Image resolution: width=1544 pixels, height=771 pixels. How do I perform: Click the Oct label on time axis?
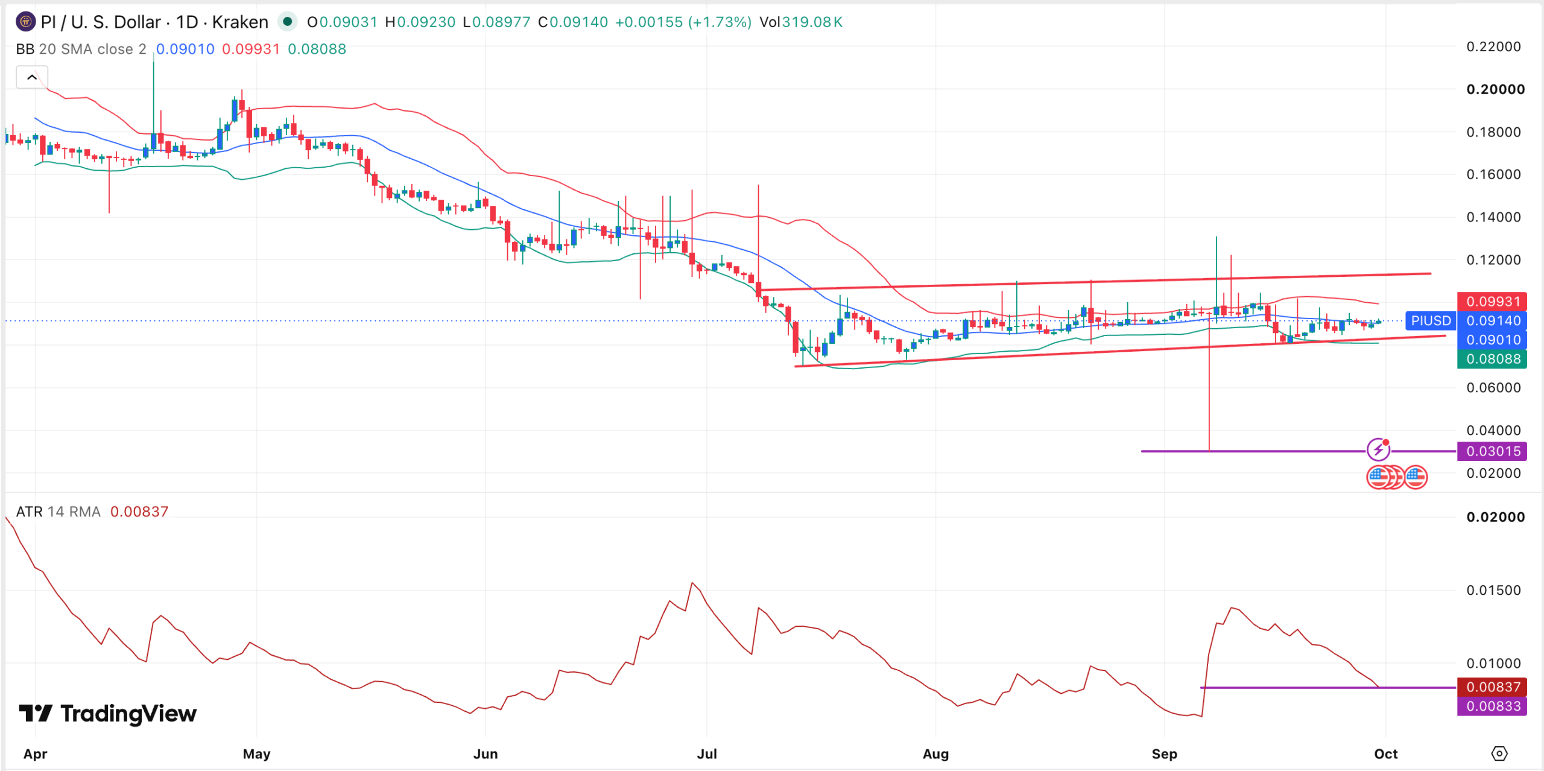(x=1385, y=754)
